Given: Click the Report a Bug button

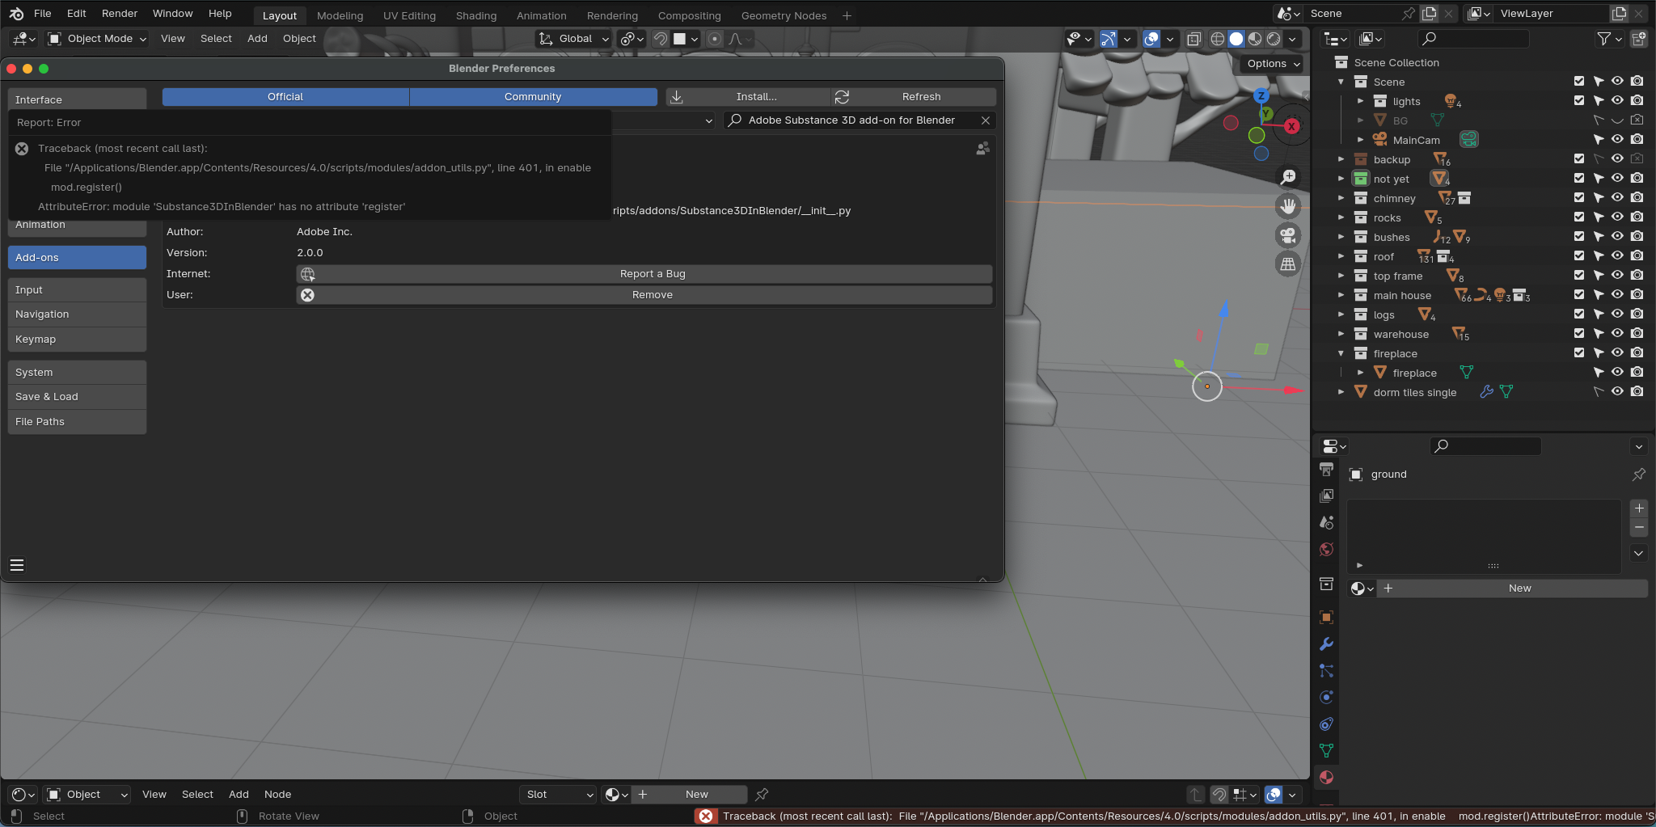Looking at the screenshot, I should click(644, 274).
